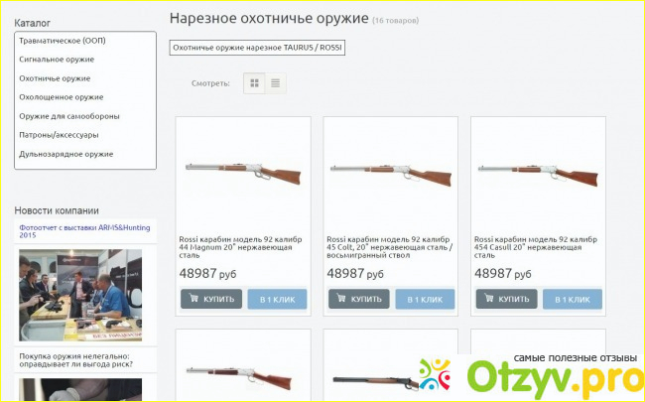The width and height of the screenshot is (645, 402).
Task: Select Дульнозарядное оружие category
Action: click(66, 154)
